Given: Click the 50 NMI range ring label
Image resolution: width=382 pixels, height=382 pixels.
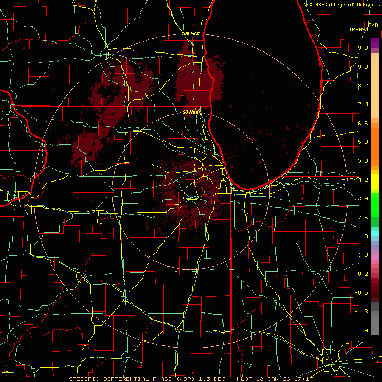Looking at the screenshot, I should pos(191,112).
